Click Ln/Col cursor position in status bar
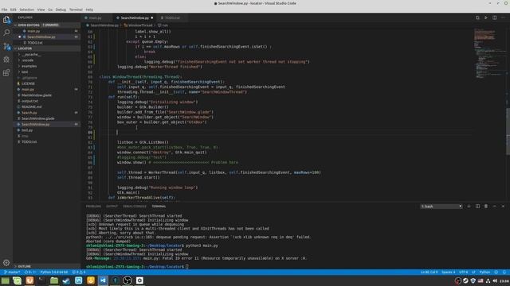The image size is (510, 286). coord(429,272)
